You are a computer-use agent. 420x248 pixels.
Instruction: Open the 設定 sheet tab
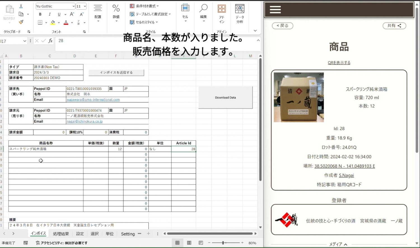coord(80,234)
